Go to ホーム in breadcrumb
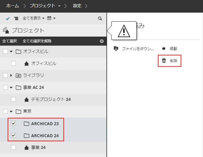Viewport: 203px width, 157px height. click(x=13, y=6)
